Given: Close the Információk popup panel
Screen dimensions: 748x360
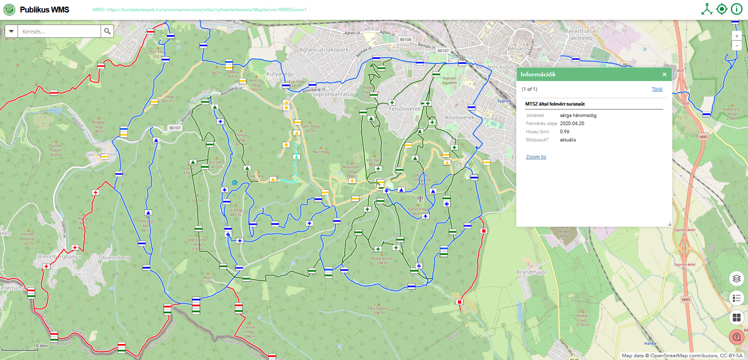Looking at the screenshot, I should [x=664, y=74].
